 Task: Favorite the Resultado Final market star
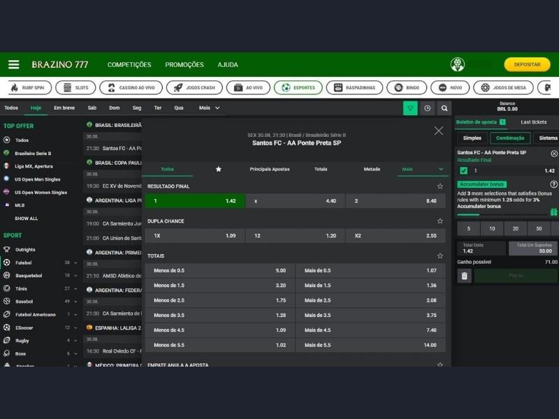pos(440,186)
